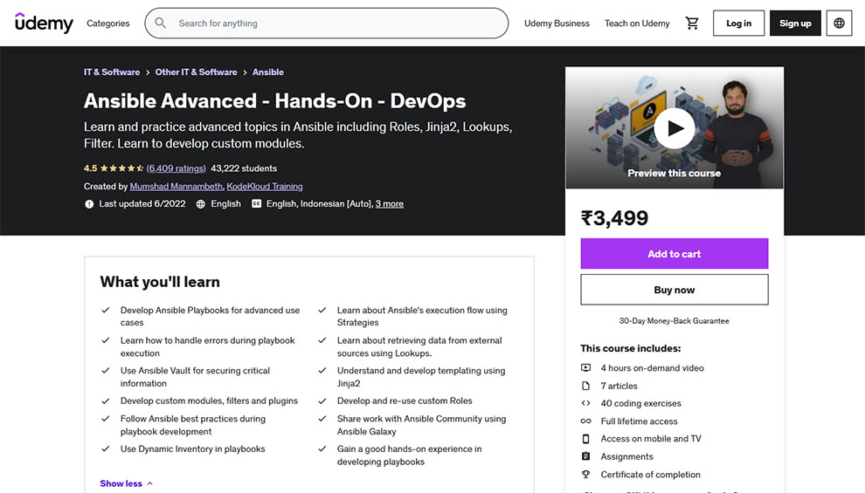Screen dimensions: 865x493
Task: Click checkmark beside Develop Ansible Playbooks
Action: [x=106, y=310]
